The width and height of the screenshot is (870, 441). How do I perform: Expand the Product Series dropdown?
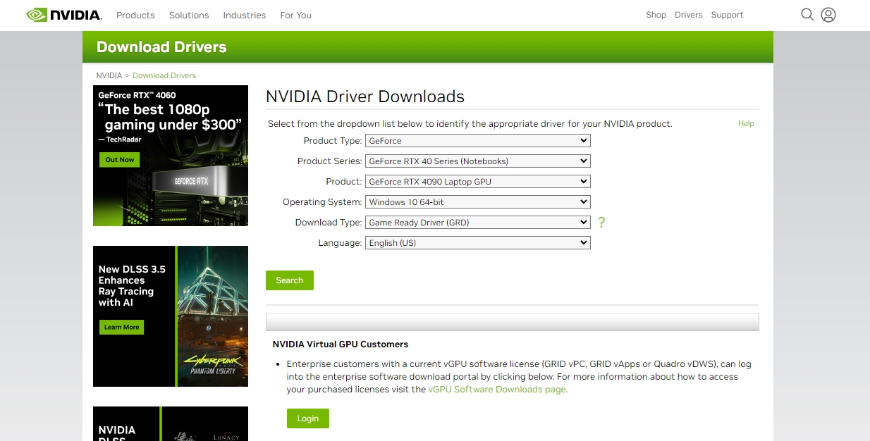point(477,161)
